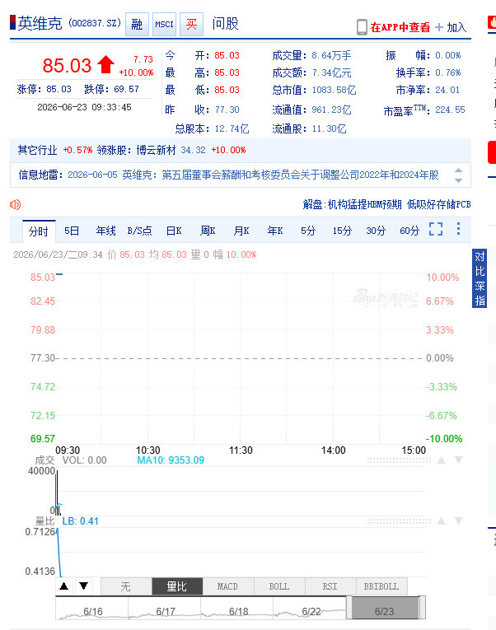Viewport: 496px width, 630px height.
Task: Switch to the 5分 chart tab
Action: 308,231
